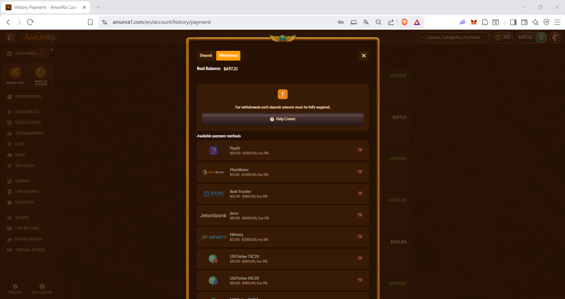
Task: Toggle the browser sidebar panel icon
Action: pos(513,22)
